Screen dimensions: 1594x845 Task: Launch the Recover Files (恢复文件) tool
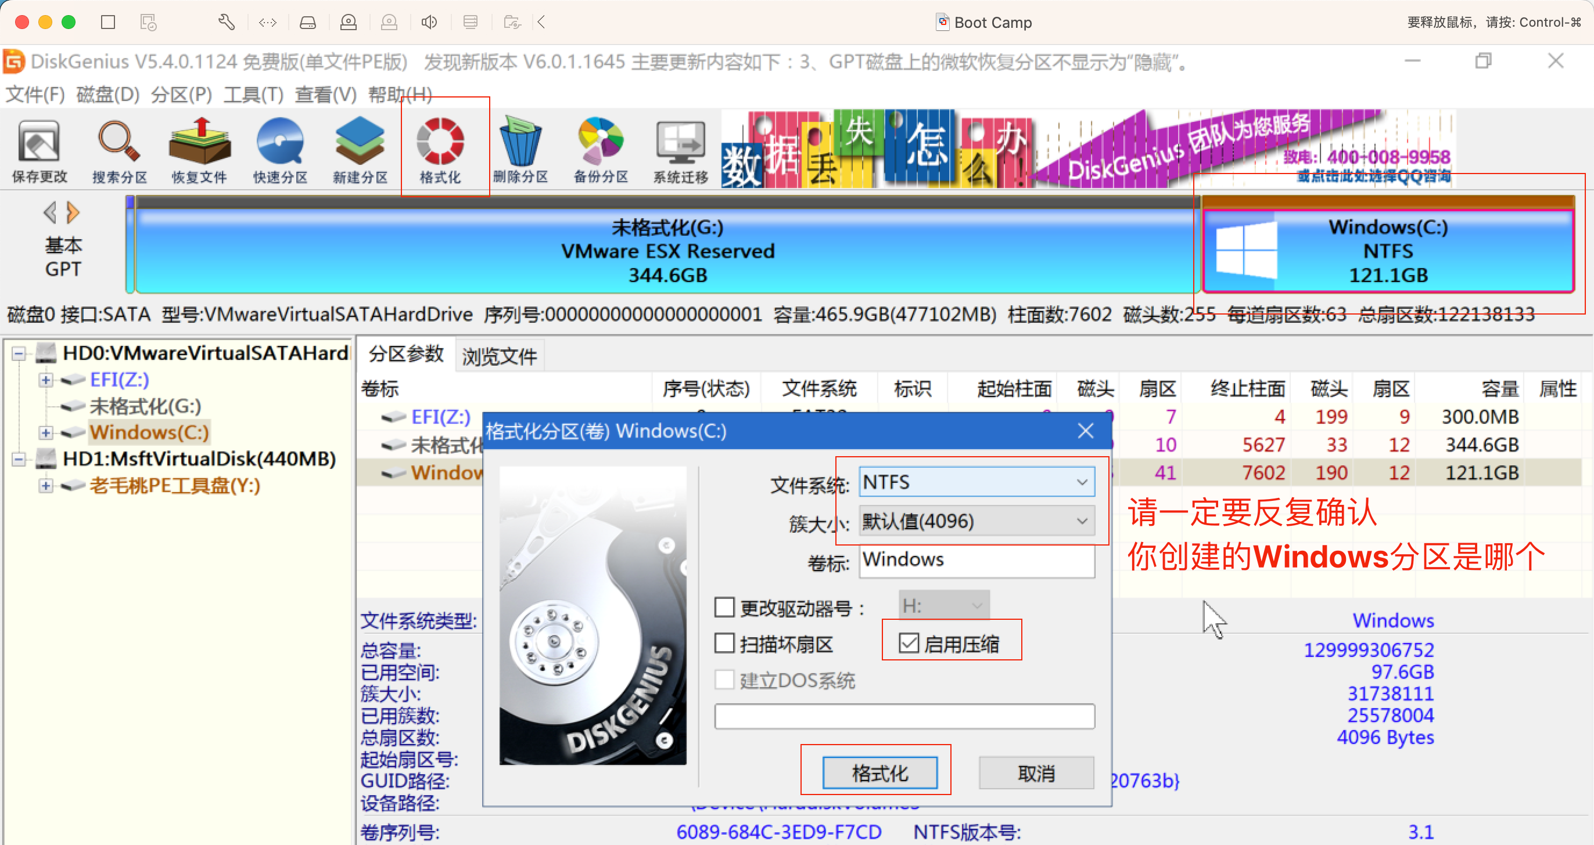pyautogui.click(x=199, y=151)
